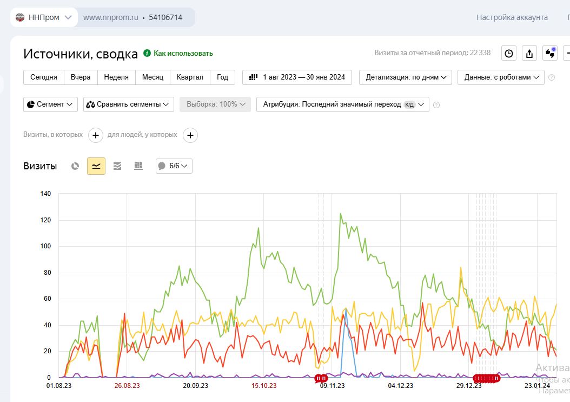Select the line chart view icon

(96, 166)
